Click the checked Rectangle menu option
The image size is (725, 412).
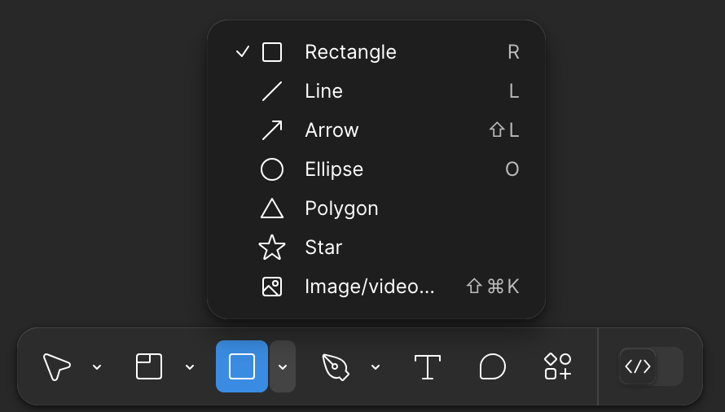[350, 52]
